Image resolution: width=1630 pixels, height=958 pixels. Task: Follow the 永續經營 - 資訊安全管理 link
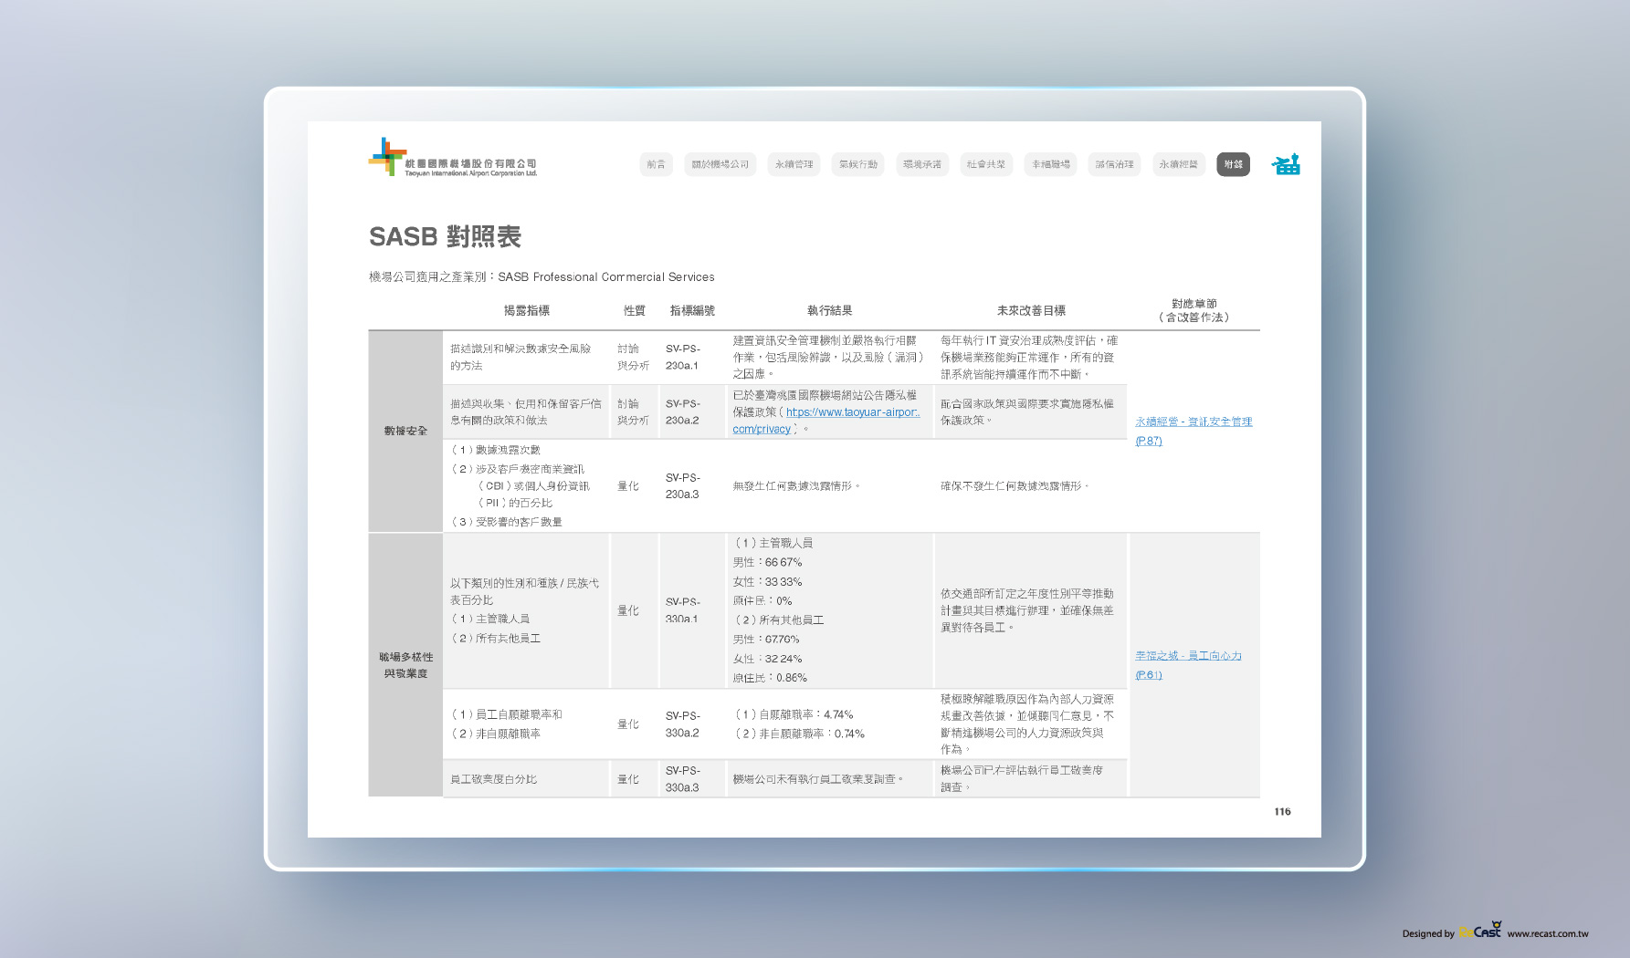point(1194,422)
